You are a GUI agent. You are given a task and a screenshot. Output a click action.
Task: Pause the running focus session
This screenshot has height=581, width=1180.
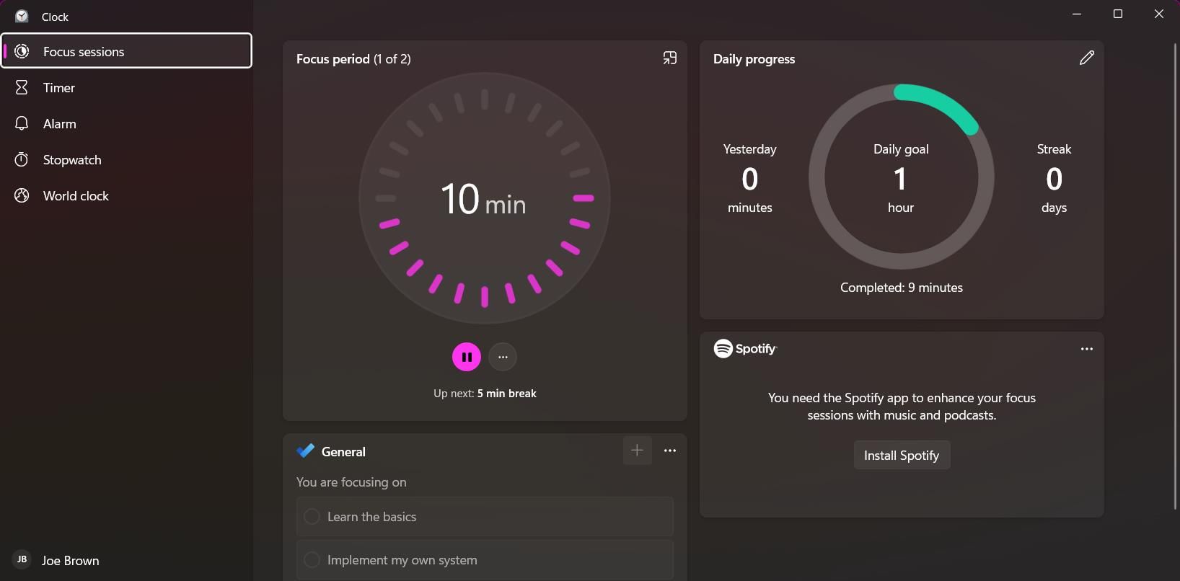click(466, 357)
